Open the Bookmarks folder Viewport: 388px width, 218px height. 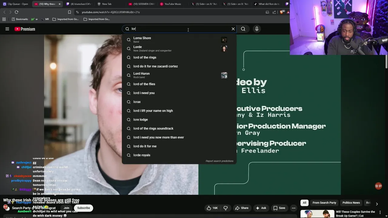tap(20, 19)
